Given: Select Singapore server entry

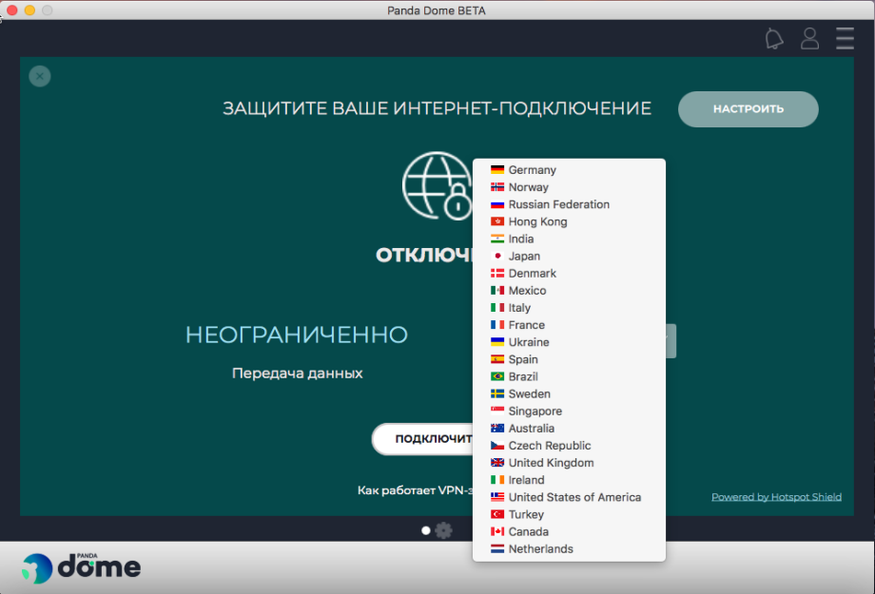Looking at the screenshot, I should click(569, 412).
